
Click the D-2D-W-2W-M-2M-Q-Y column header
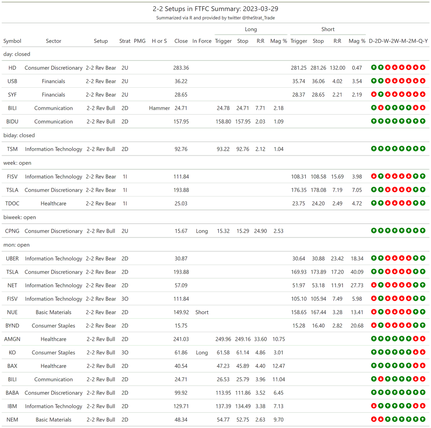[x=398, y=41]
